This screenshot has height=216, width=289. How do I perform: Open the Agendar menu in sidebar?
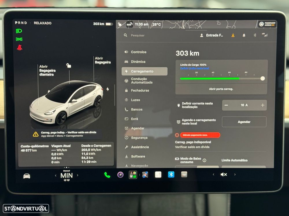(134, 128)
